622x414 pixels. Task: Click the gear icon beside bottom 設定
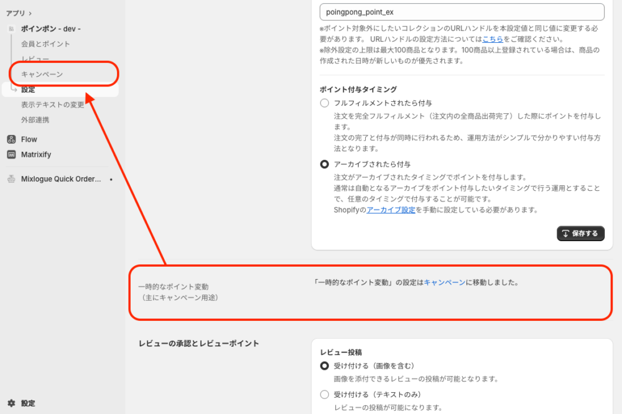coord(11,403)
